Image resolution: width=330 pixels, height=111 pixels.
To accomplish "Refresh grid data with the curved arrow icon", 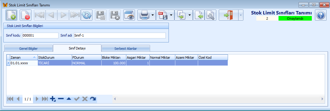I will [x=93, y=99].
